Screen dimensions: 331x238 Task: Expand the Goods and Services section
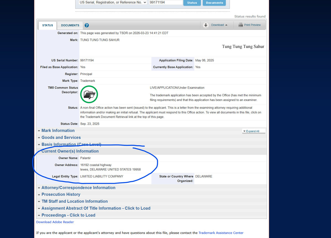61,137
